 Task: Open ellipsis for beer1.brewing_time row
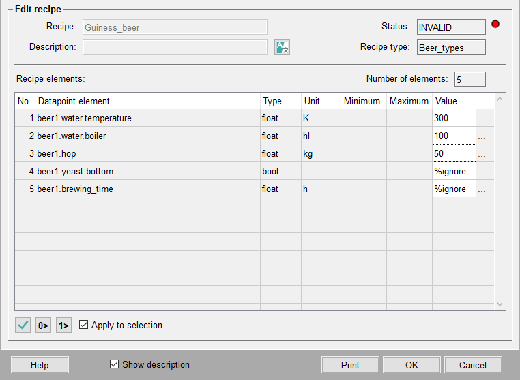[x=482, y=189]
